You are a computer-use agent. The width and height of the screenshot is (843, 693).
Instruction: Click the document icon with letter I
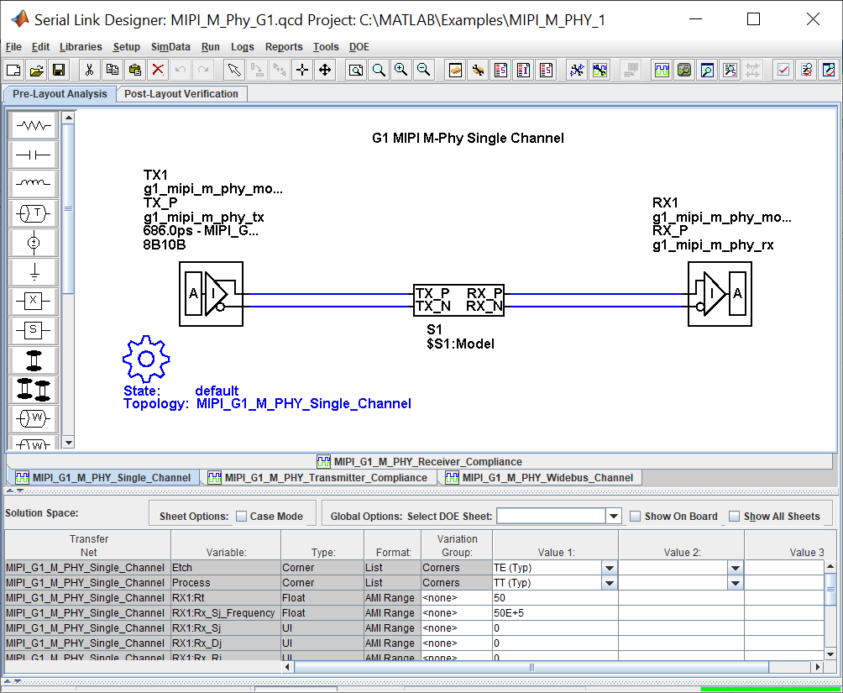(x=523, y=70)
